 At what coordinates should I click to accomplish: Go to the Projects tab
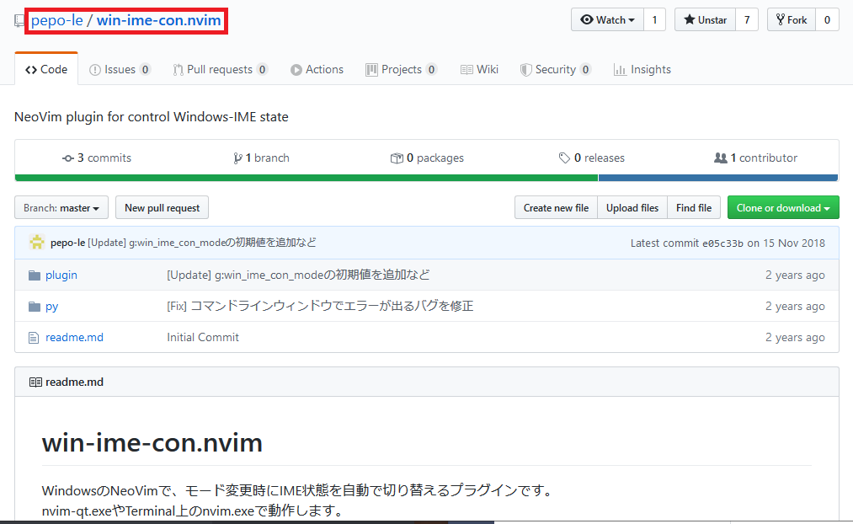point(402,69)
